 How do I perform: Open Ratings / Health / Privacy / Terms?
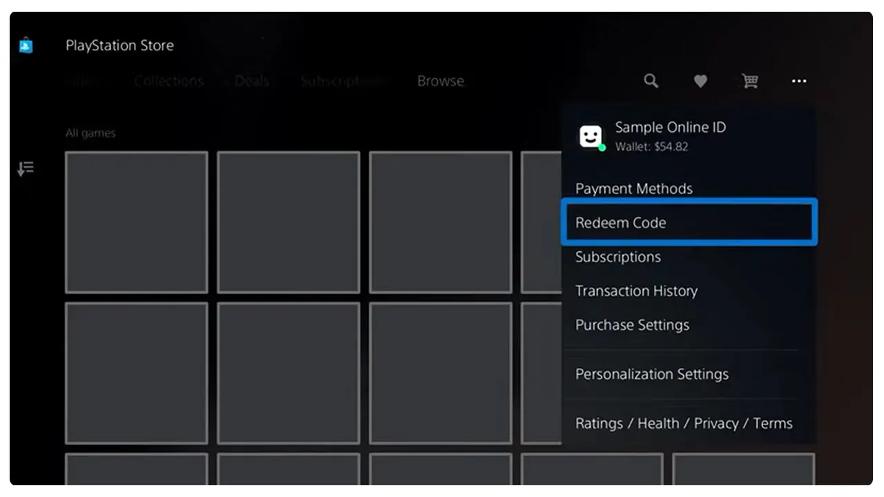(x=684, y=423)
